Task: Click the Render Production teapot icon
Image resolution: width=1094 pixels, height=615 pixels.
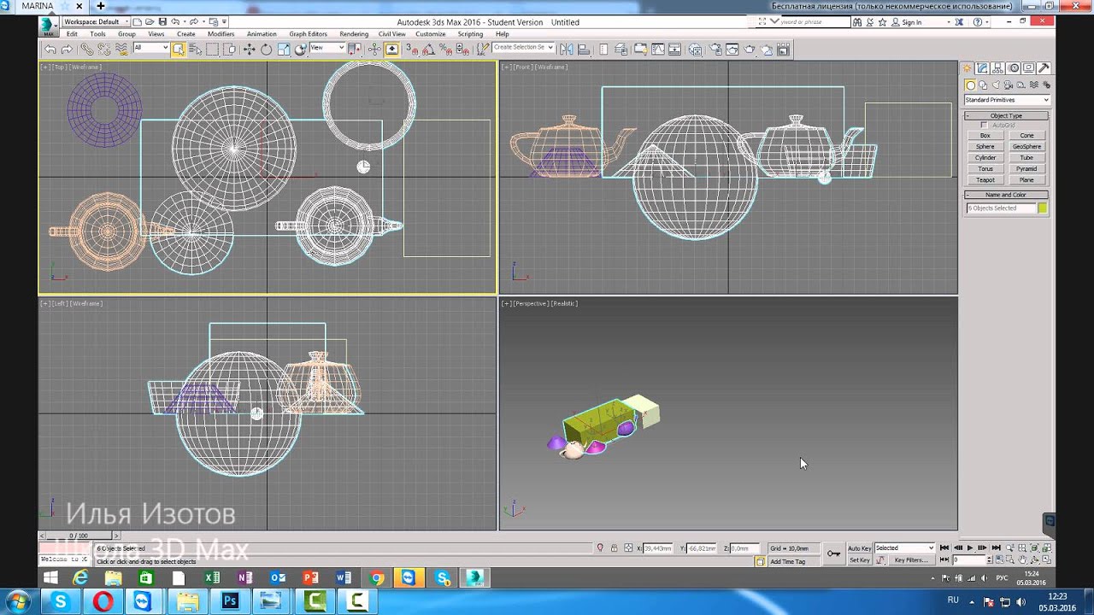Action: point(749,49)
